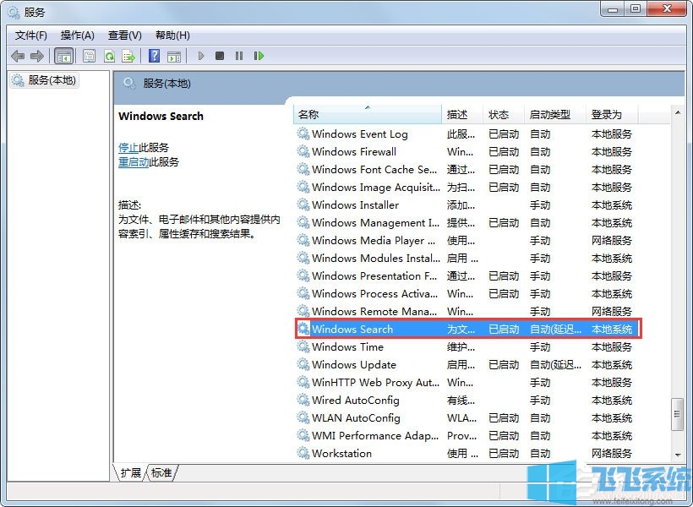Click the green Start service toolbar icon

201,55
